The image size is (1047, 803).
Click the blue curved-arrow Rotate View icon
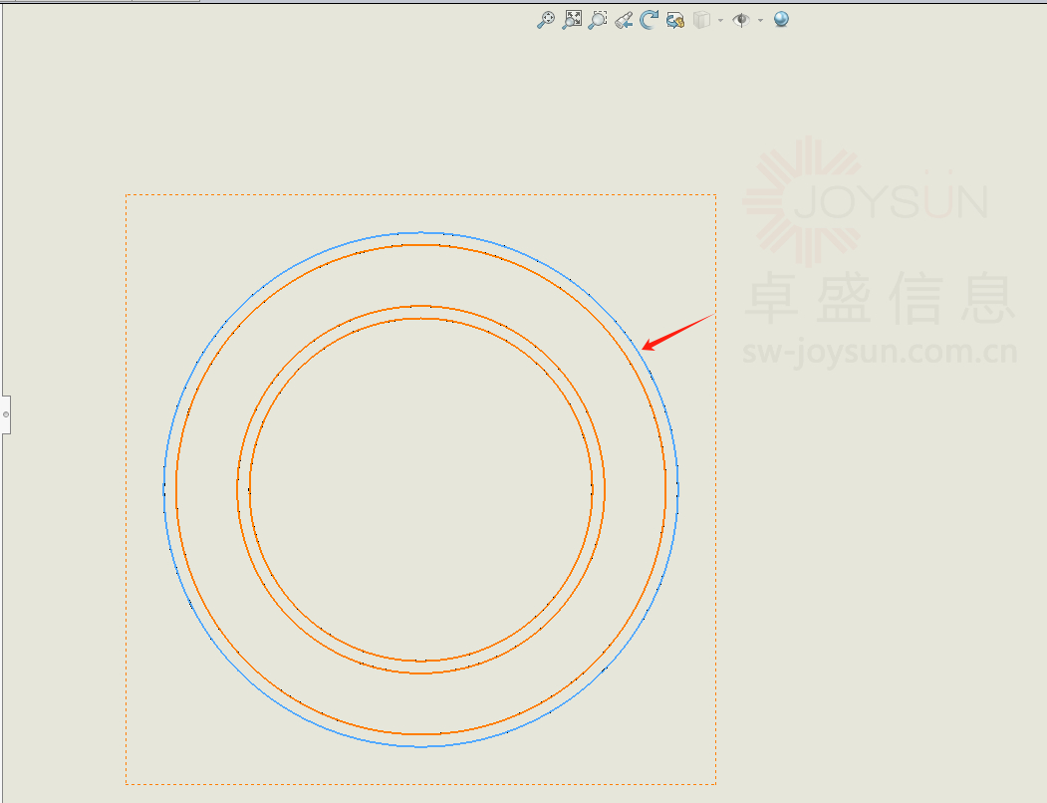[x=650, y=20]
